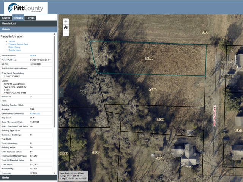Select parcel 94302 on the map
Image resolution: width=243 pixels, height=182 pixels.
(160, 119)
